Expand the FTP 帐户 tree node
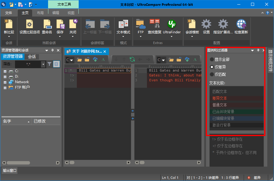The width and height of the screenshot is (274, 181). point(5,88)
